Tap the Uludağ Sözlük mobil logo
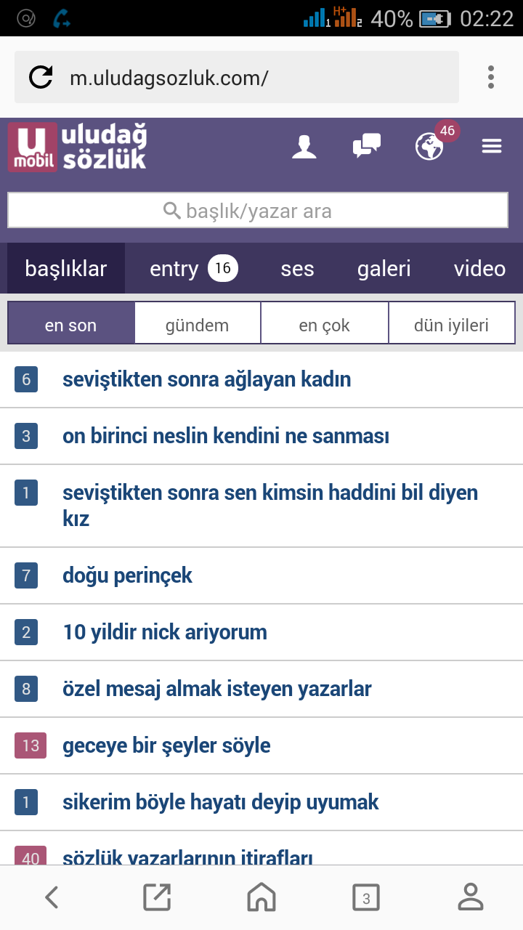 [78, 147]
